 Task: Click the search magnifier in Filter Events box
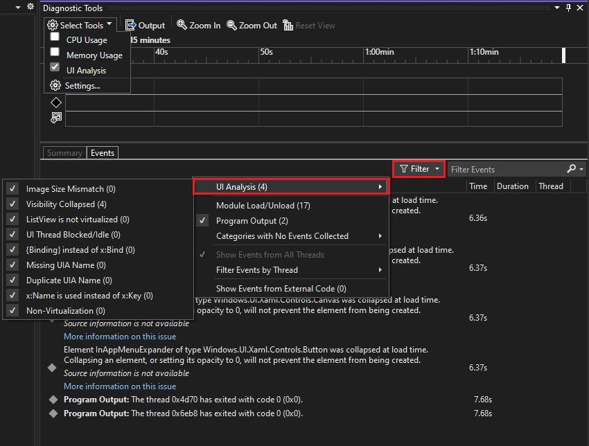click(x=572, y=168)
